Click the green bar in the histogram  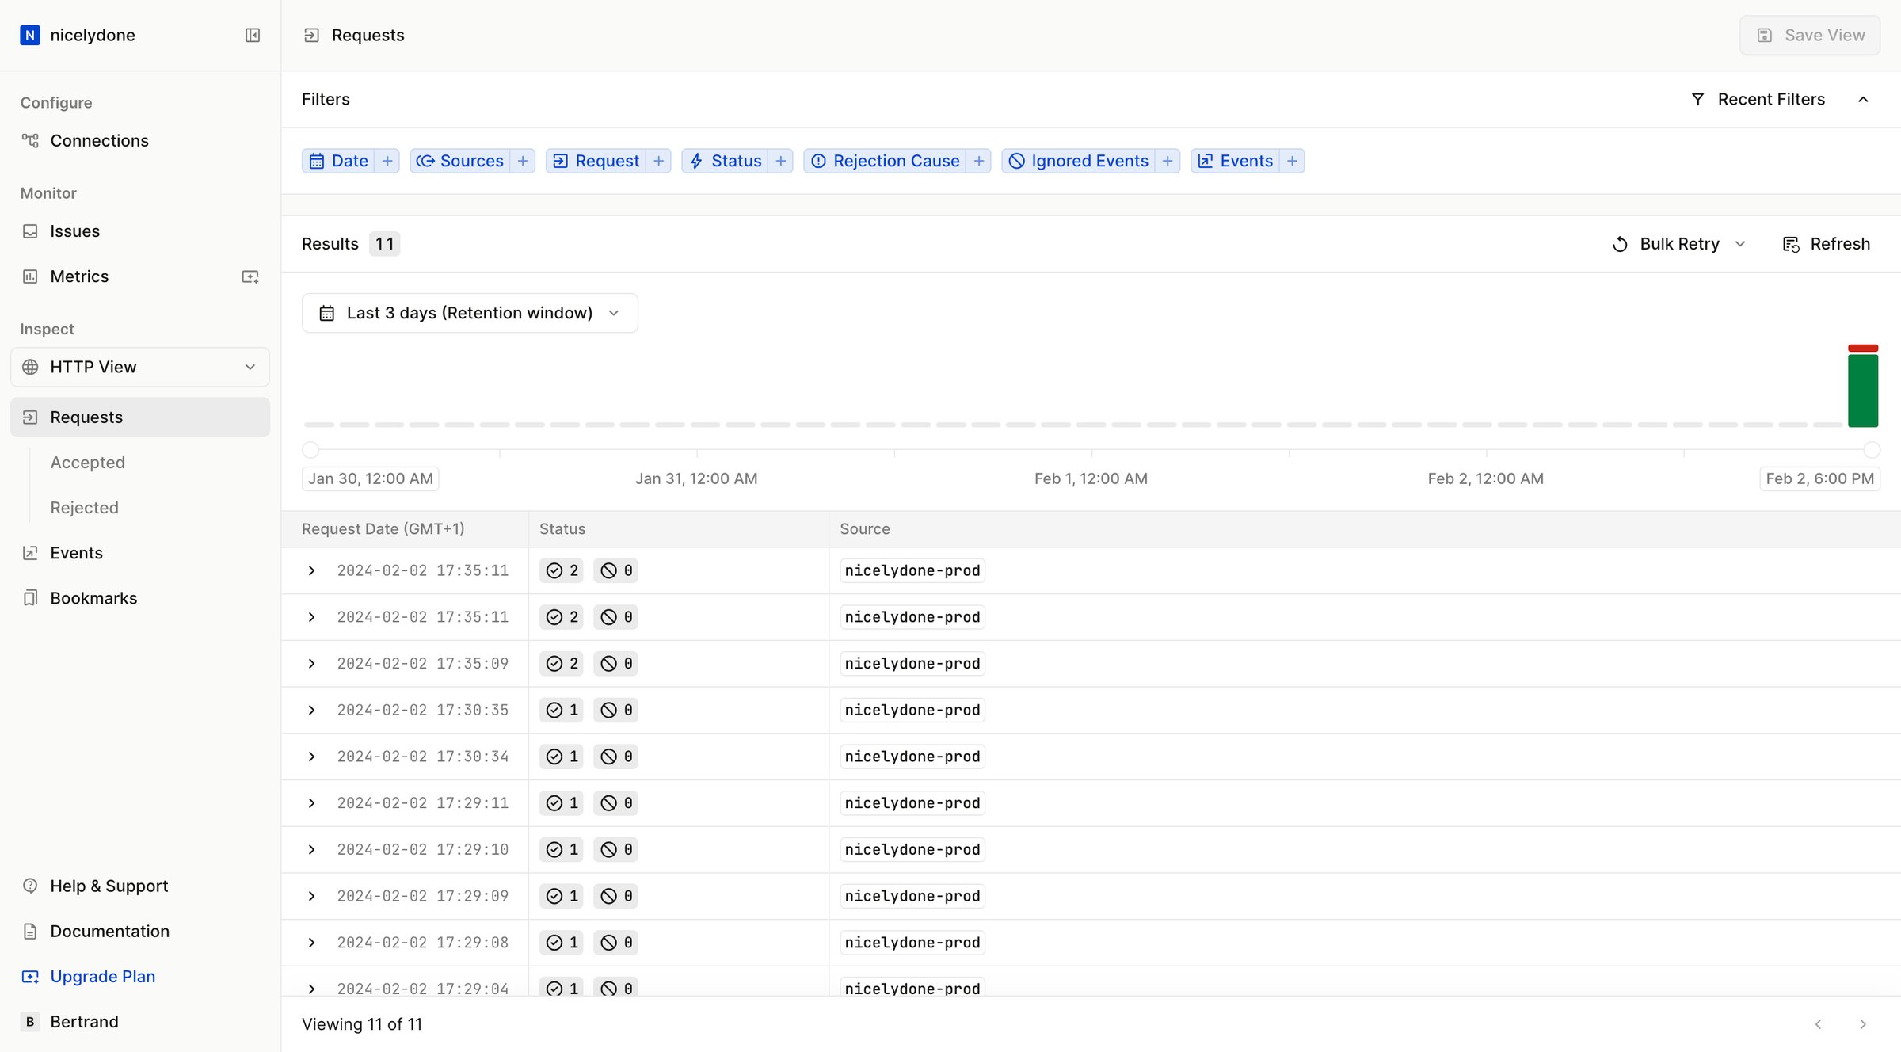1863,391
